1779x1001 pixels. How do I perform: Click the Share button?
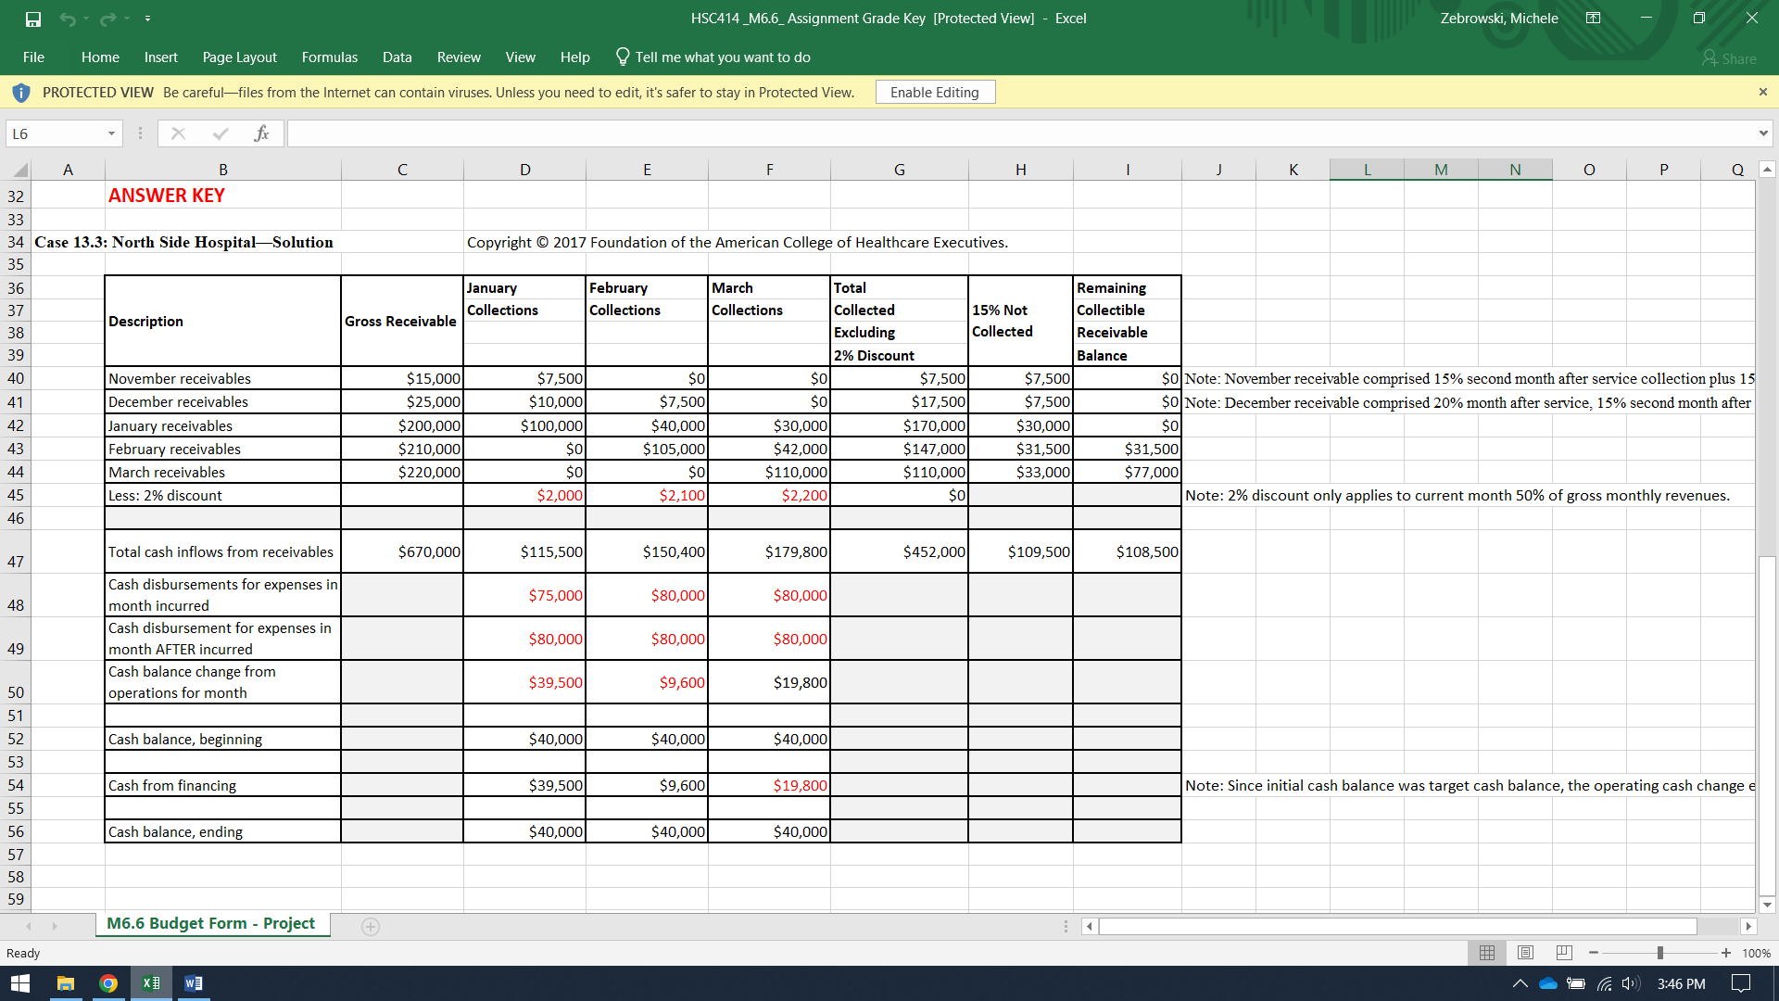1729,58
